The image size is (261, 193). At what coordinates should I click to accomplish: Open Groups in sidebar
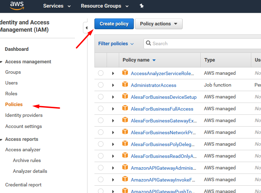[13, 72]
